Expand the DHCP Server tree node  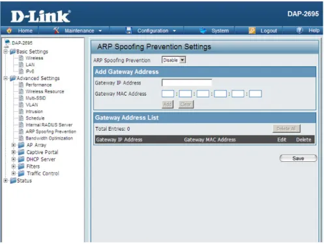coord(14,159)
